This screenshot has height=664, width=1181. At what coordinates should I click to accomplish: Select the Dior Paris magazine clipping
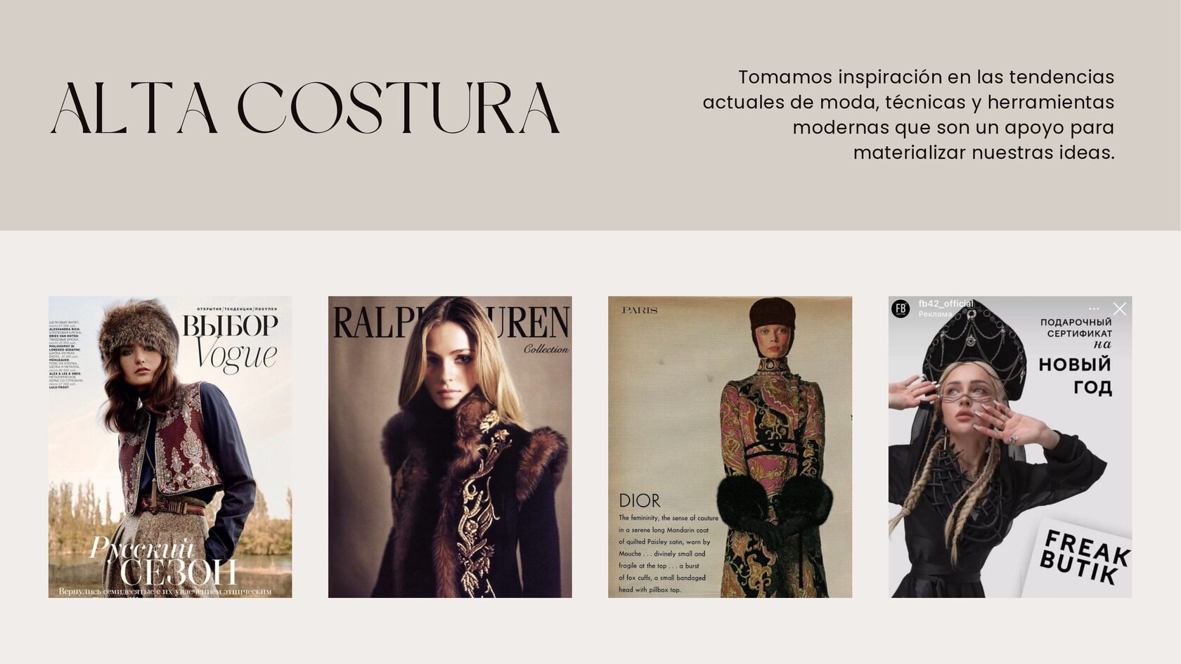point(730,447)
